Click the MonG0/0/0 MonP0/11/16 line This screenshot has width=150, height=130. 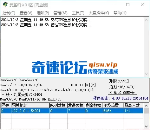point(30,99)
